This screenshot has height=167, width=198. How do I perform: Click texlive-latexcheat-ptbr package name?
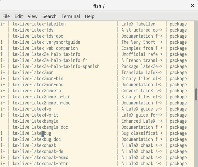tap(40, 164)
